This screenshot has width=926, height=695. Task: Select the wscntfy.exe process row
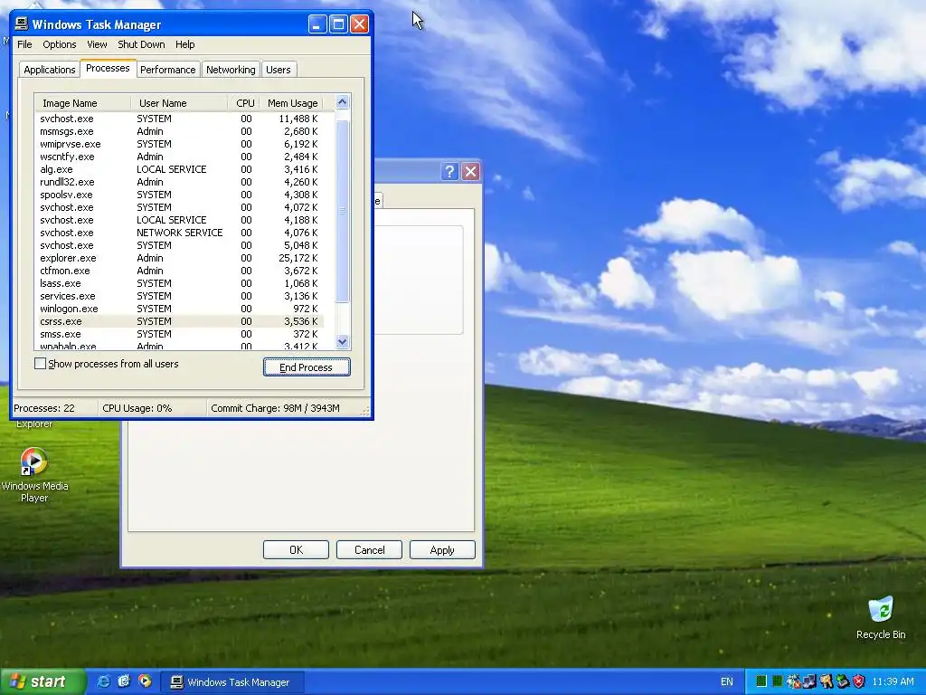coord(180,157)
